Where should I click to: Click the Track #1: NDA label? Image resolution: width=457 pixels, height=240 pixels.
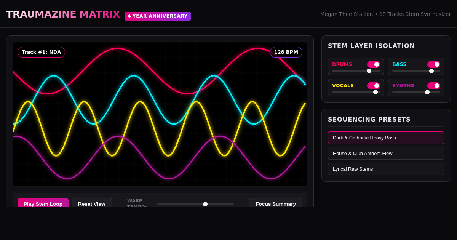pos(41,52)
